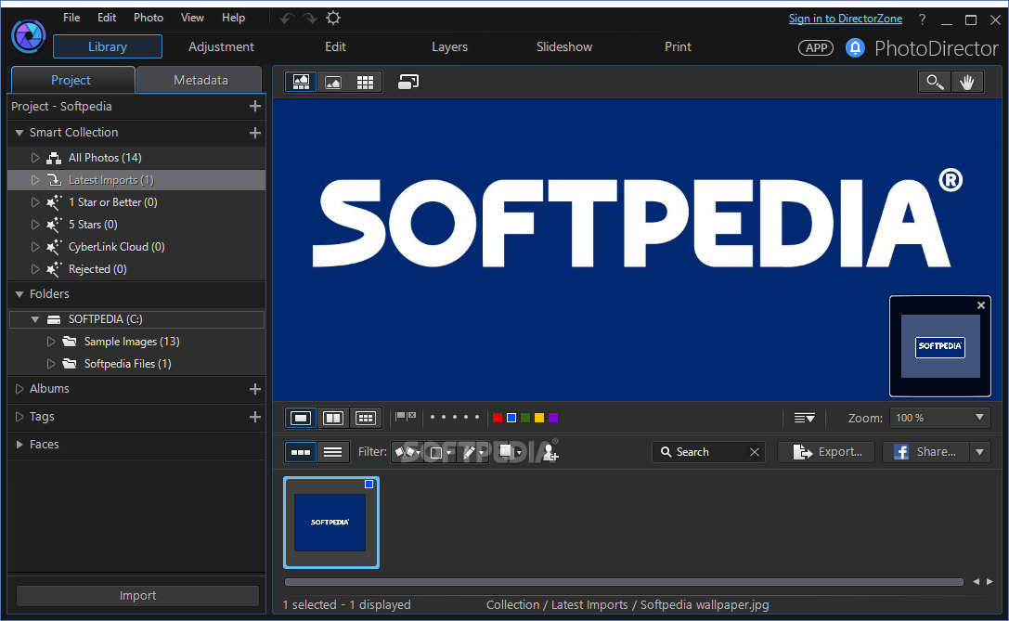Switch to the Slideshow module tab

coord(564,47)
